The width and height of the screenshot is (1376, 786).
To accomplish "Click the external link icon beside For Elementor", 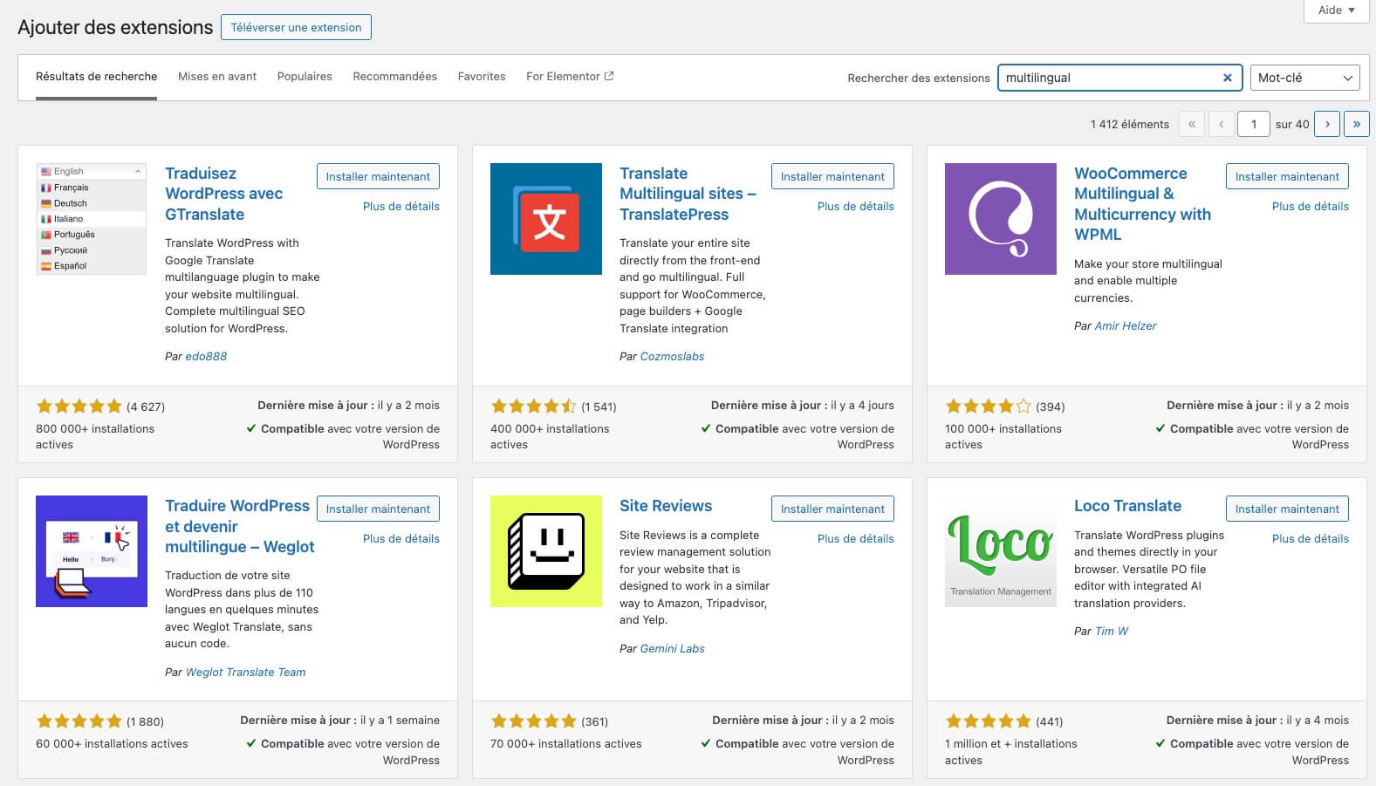I will (609, 76).
